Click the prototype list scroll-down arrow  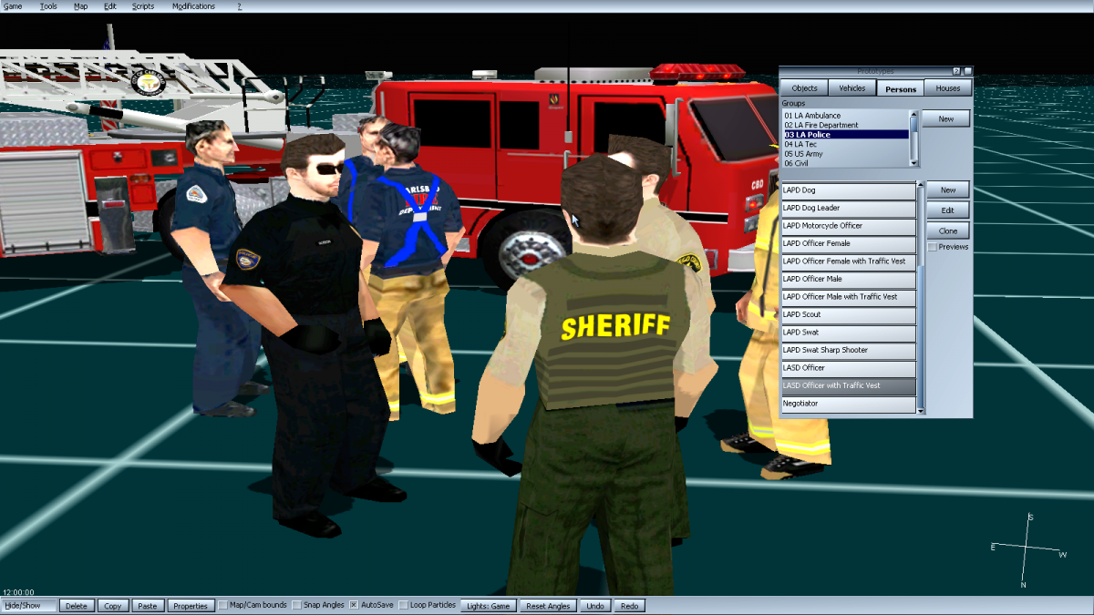[x=921, y=411]
